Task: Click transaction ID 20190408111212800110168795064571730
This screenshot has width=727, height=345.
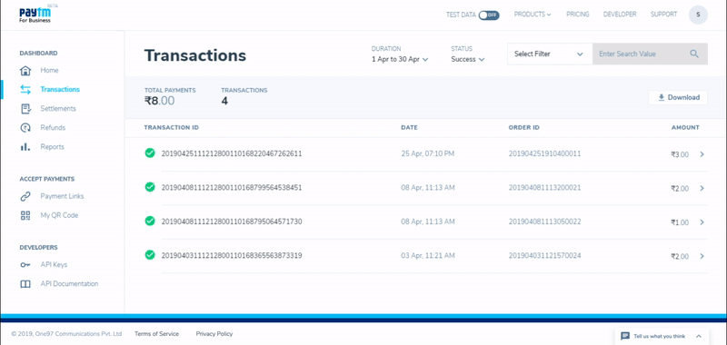Action: coord(232,222)
